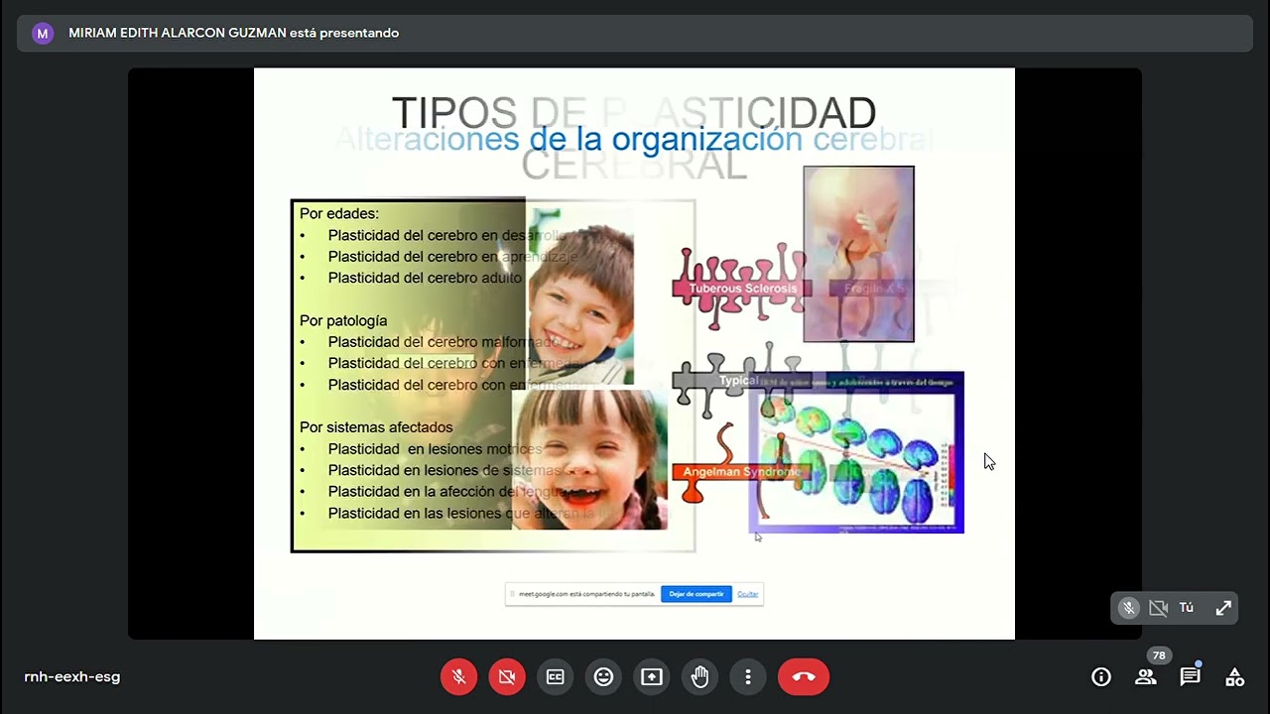
Task: Show the participants list with 78 badge
Action: (x=1146, y=677)
